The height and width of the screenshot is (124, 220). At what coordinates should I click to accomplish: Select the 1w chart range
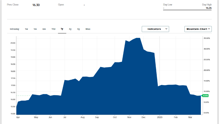pos(26,29)
